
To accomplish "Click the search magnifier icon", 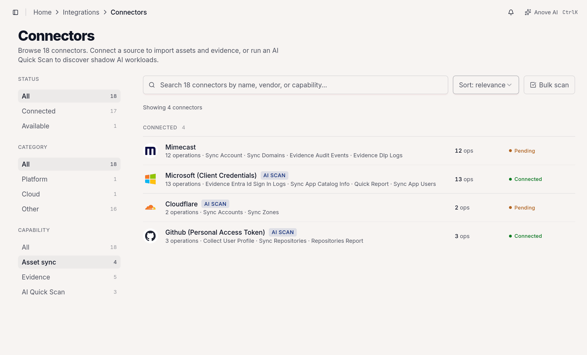I will point(152,85).
